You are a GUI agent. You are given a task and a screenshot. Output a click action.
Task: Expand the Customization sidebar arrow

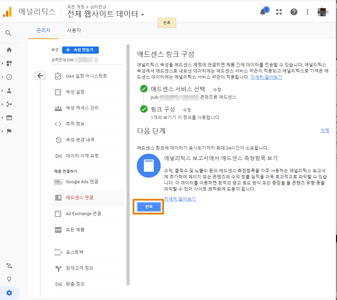(x=2, y=63)
